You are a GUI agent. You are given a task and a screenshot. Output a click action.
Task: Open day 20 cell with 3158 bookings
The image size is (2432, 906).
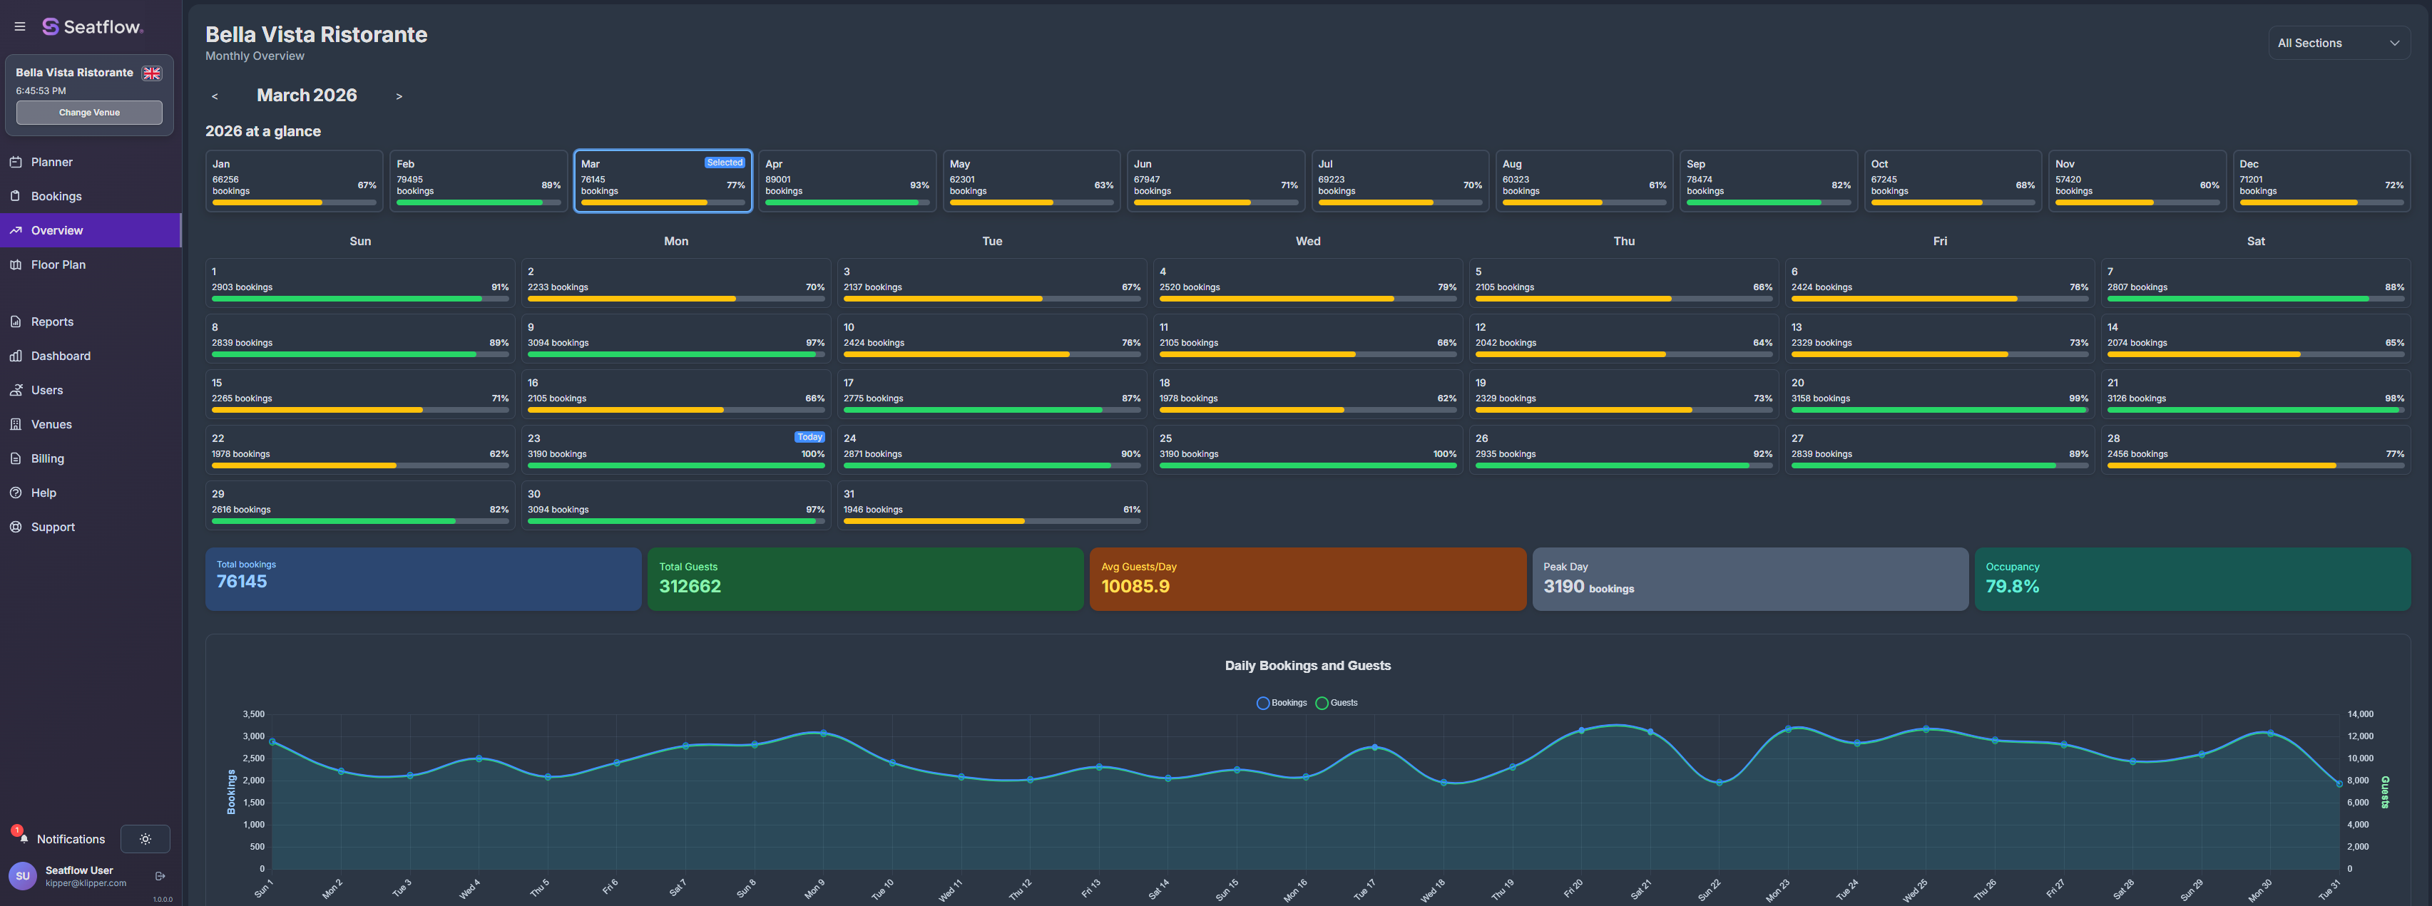[x=1939, y=394]
